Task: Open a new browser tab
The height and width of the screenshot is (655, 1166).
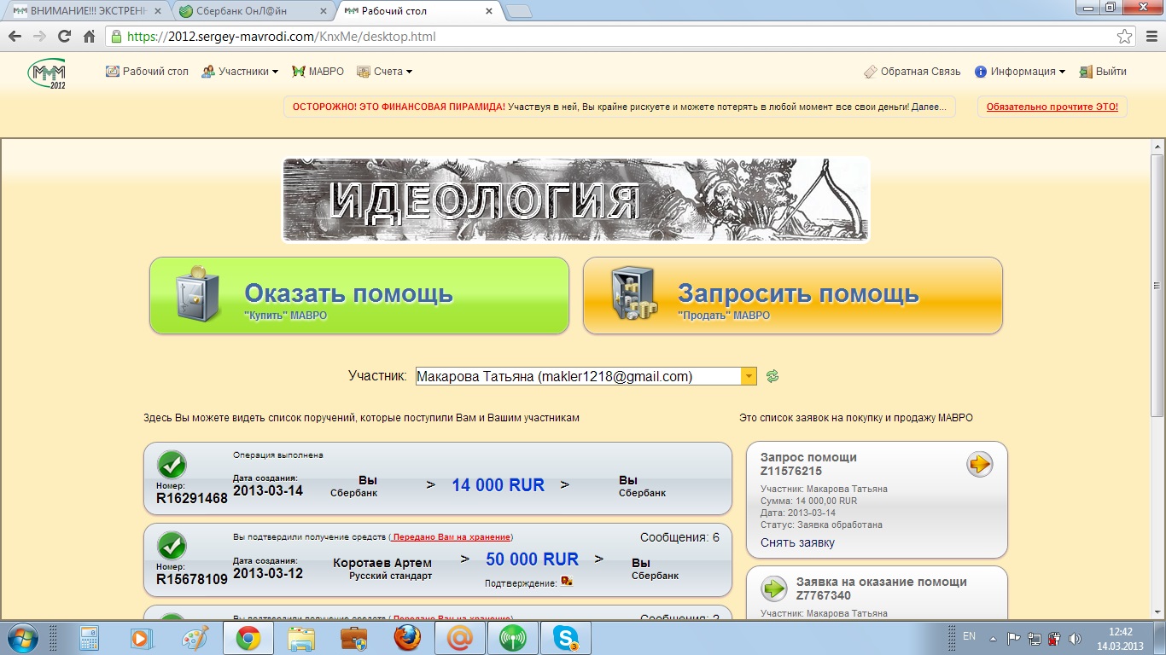Action: point(518,11)
